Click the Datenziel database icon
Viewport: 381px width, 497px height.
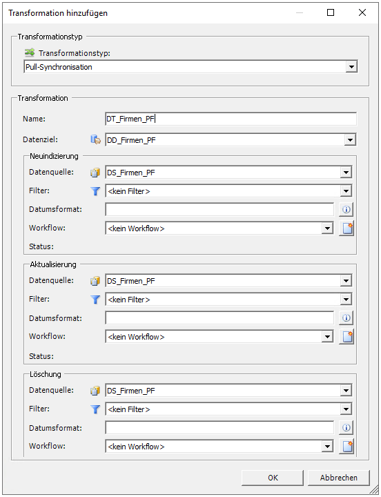pyautogui.click(x=95, y=139)
